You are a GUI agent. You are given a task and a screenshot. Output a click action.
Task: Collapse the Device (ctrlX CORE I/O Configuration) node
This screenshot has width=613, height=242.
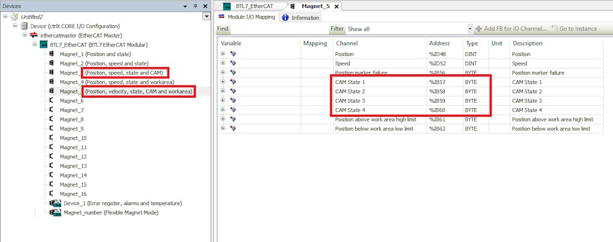click(x=15, y=26)
